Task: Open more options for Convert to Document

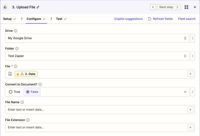Action: pos(193,92)
